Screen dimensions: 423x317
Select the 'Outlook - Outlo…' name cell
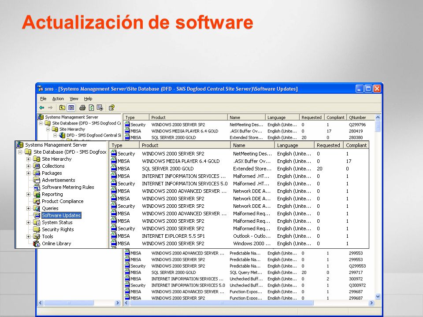(x=252, y=236)
